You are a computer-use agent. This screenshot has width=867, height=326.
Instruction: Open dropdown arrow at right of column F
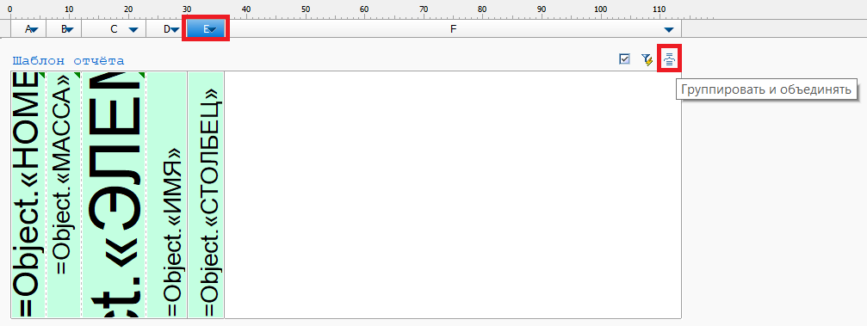point(669,30)
